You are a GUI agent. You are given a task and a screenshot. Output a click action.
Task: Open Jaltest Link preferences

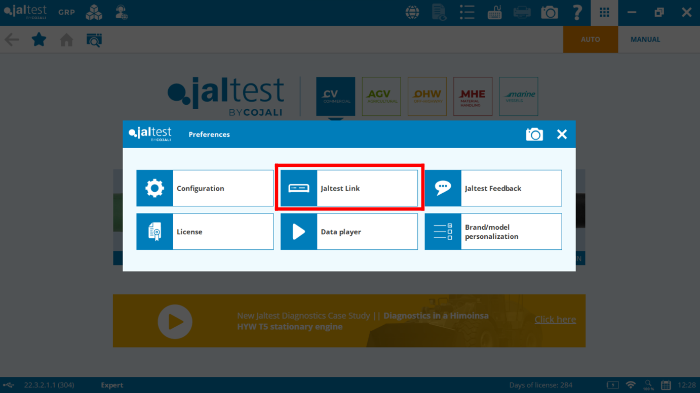(x=349, y=188)
